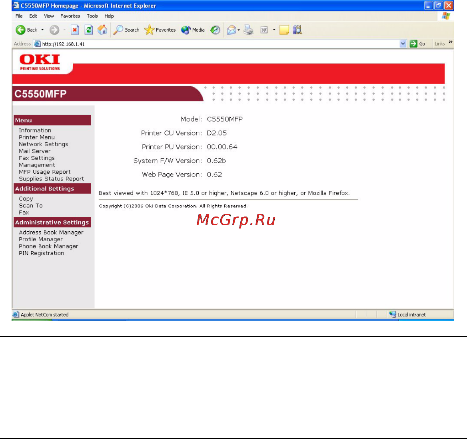Image resolution: width=467 pixels, height=439 pixels.
Task: Click the Go button
Action: pos(417,44)
